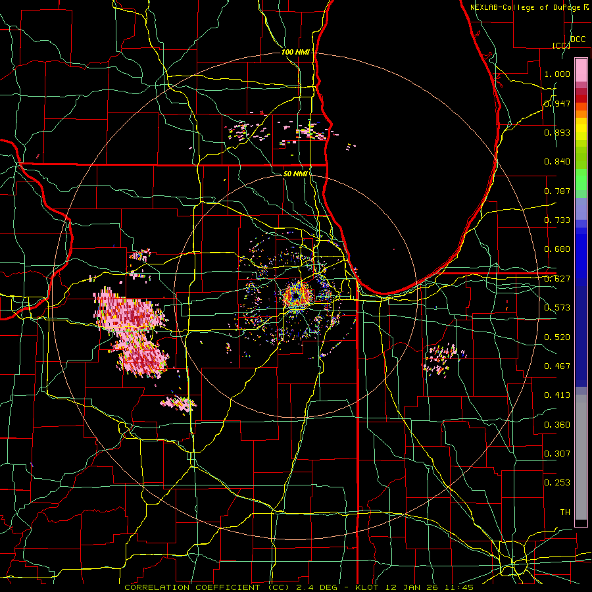Click the 0.360 scale label
Screen dimensions: 592x592
click(x=557, y=425)
